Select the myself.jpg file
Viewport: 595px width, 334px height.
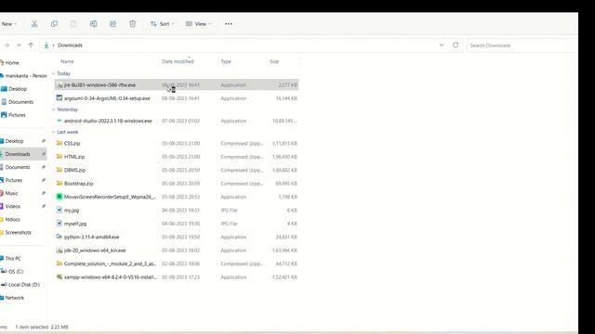[177, 224]
